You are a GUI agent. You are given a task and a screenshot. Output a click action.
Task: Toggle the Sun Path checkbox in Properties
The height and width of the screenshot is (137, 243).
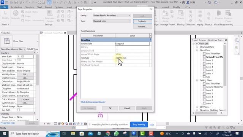(19, 110)
